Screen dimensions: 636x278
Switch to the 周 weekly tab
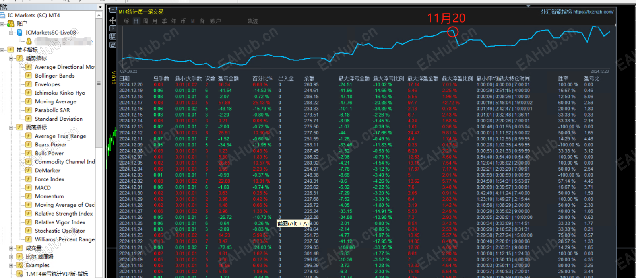(x=145, y=21)
